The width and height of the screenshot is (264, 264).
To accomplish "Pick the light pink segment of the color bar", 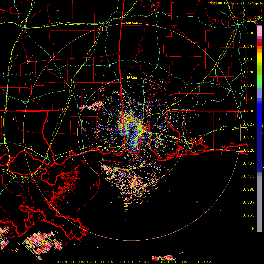I will pyautogui.click(x=259, y=31).
